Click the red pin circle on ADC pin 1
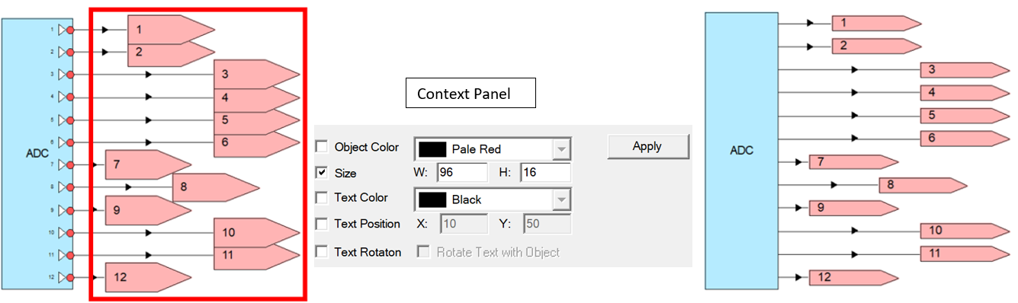Screen dimensions: 1018x303 (70, 30)
